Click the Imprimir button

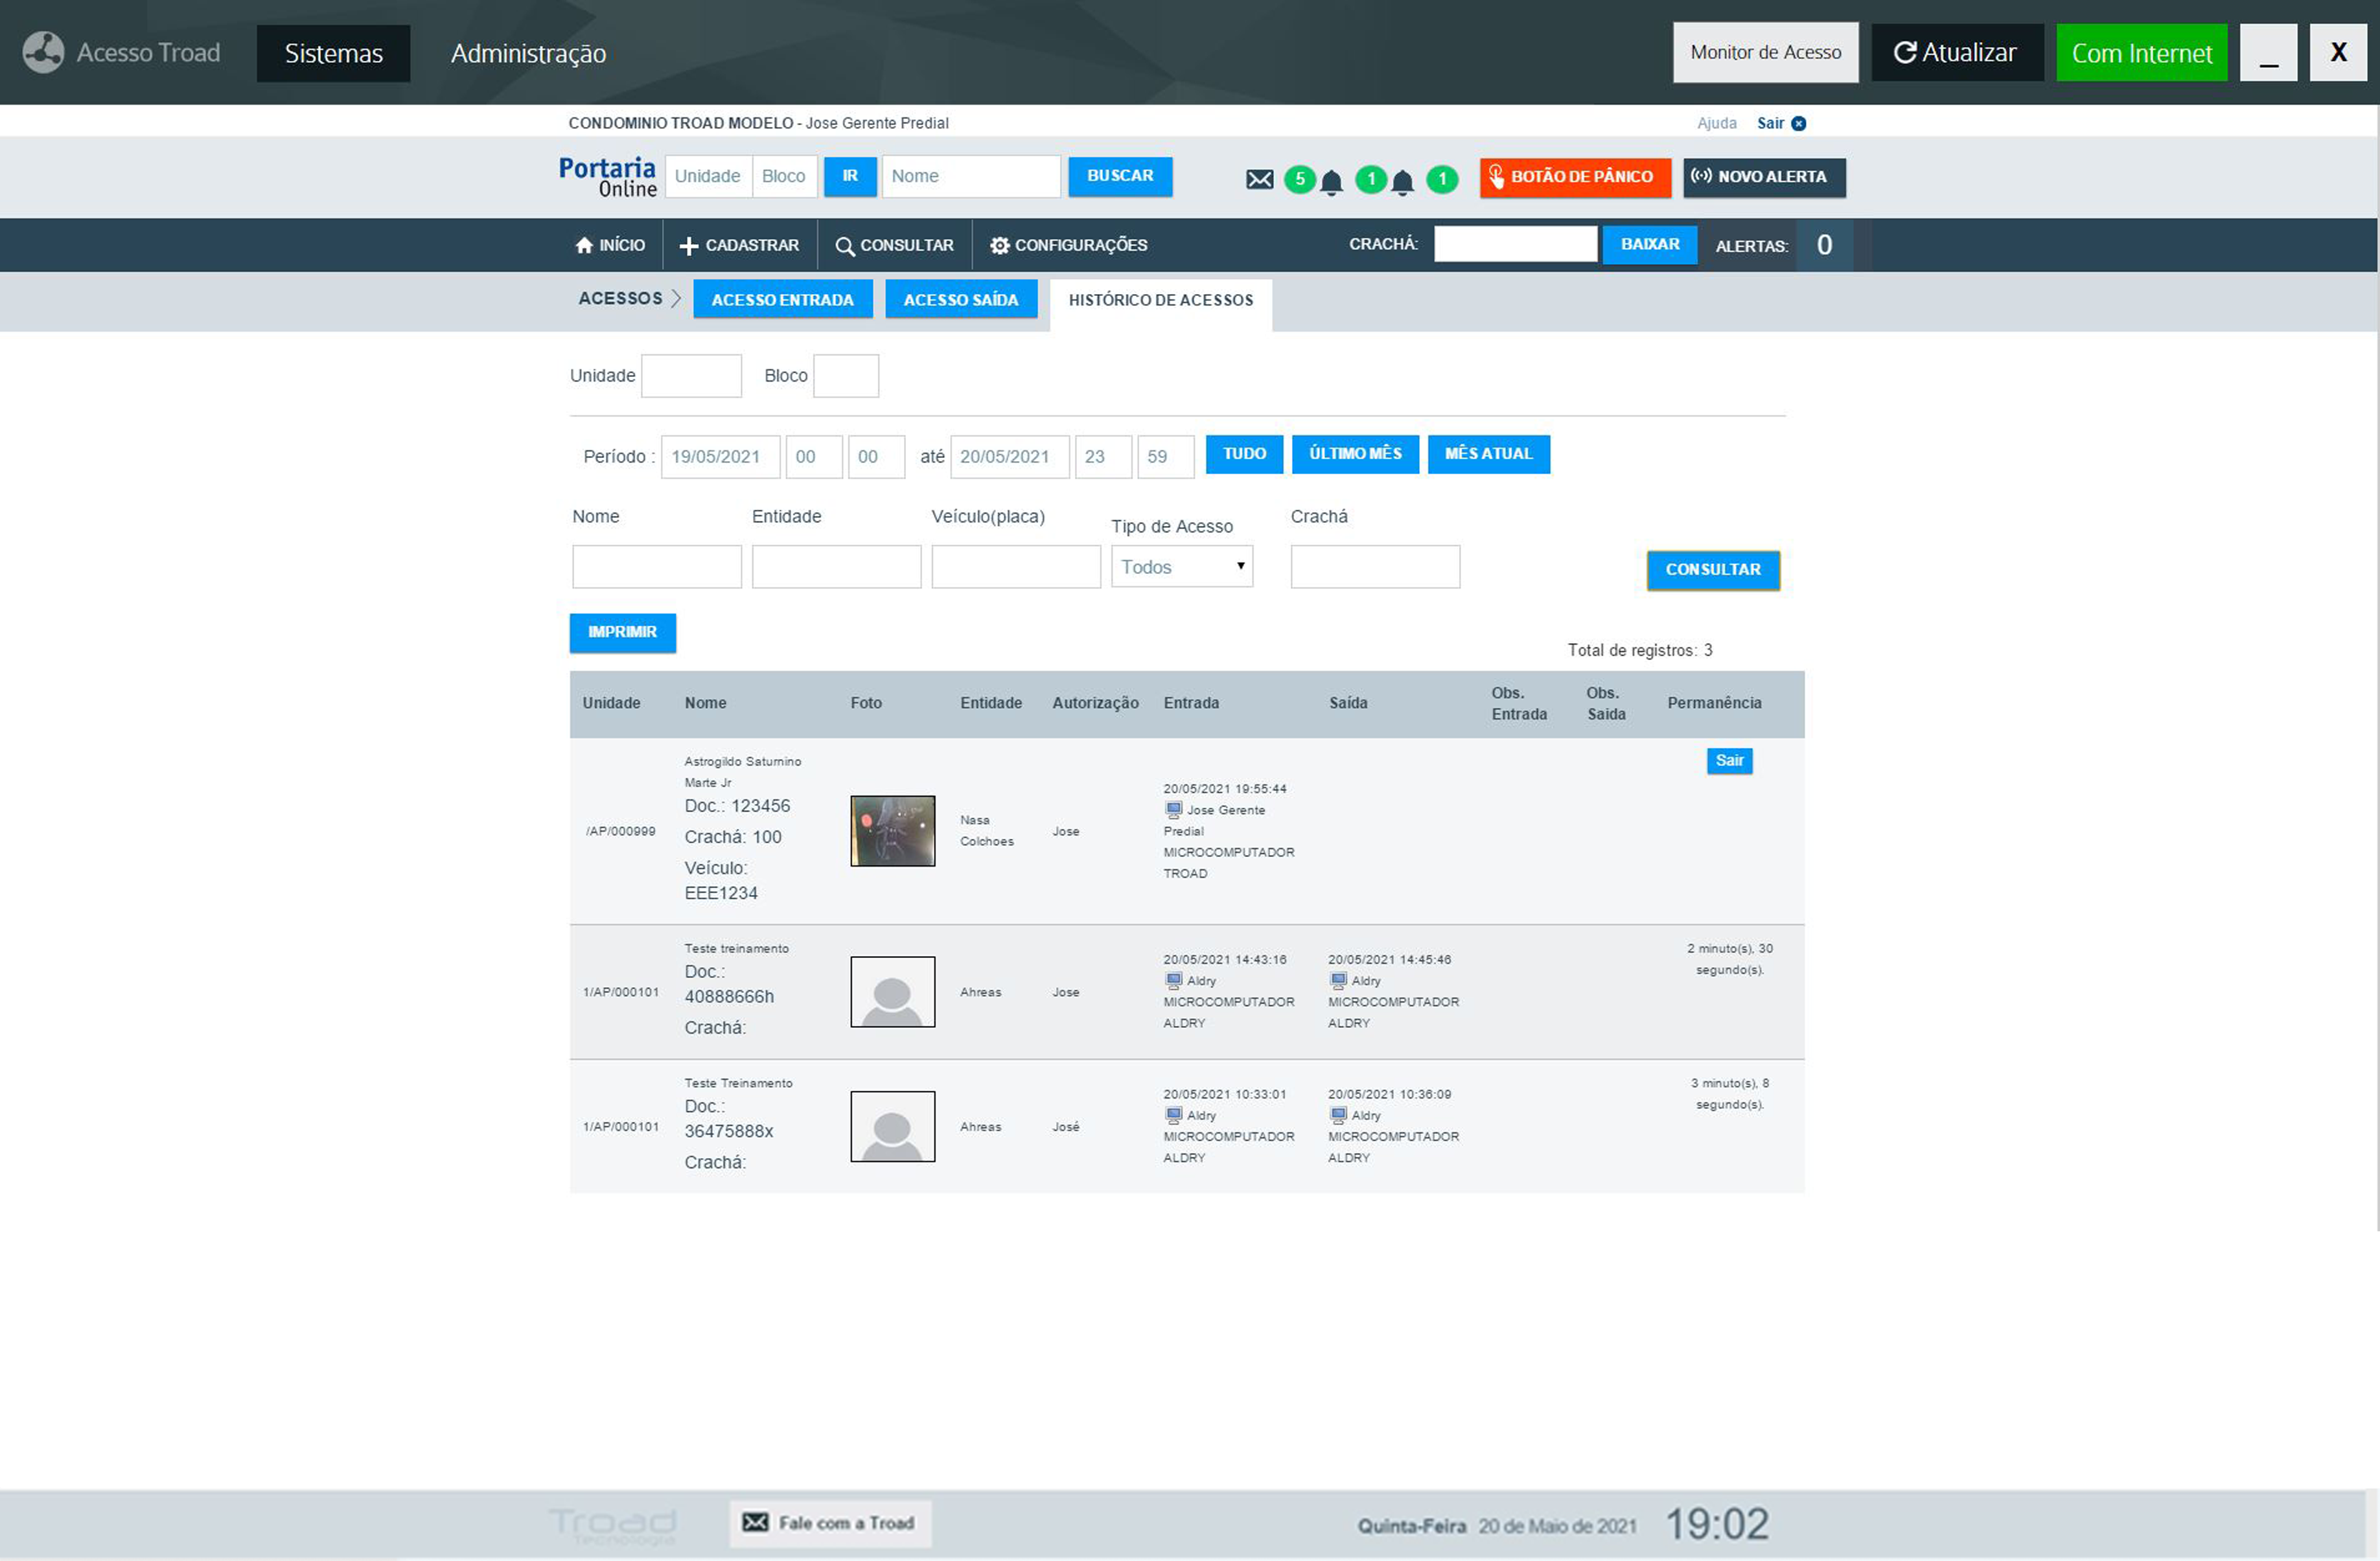point(622,633)
